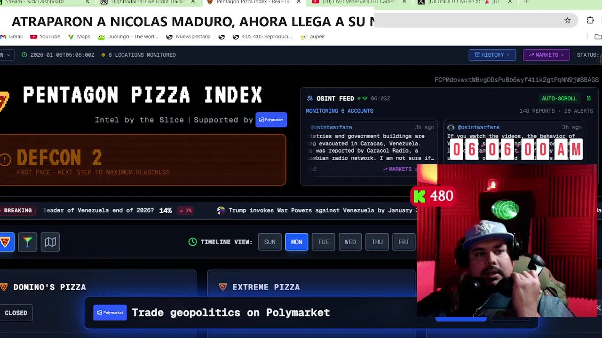The image size is (602, 338).
Task: Click the CLOSED status badge under Domino's
Action: coord(16,313)
